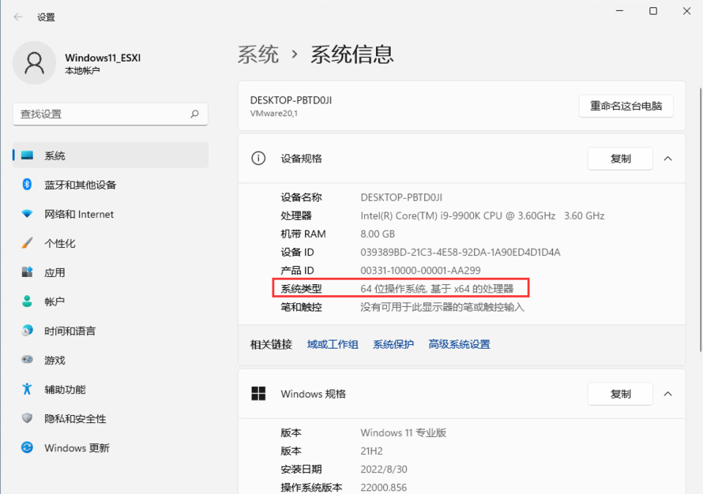Click the user account avatar icon
This screenshot has width=703, height=494.
[x=34, y=63]
